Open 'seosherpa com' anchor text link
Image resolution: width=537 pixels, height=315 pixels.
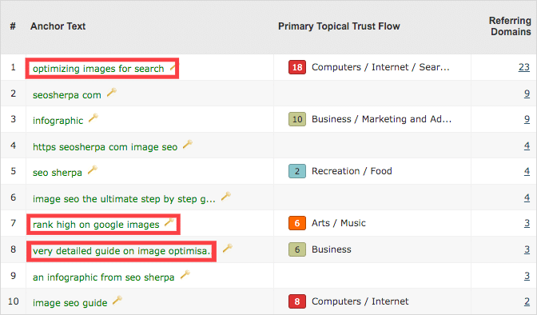67,95
